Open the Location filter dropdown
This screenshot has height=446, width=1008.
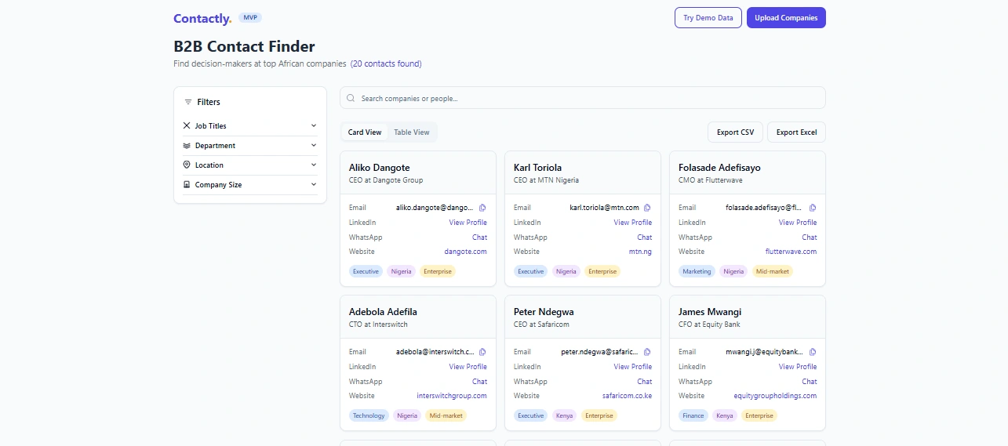pos(249,165)
